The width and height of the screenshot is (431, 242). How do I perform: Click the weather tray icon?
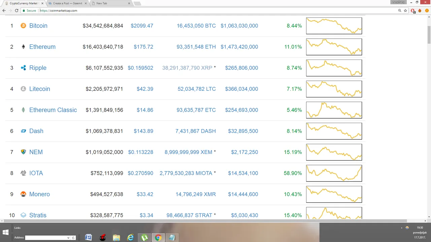coord(407,228)
